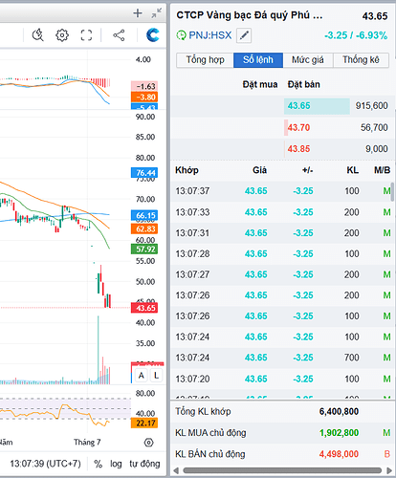Select the trade row at 13:07:27

pos(281,274)
